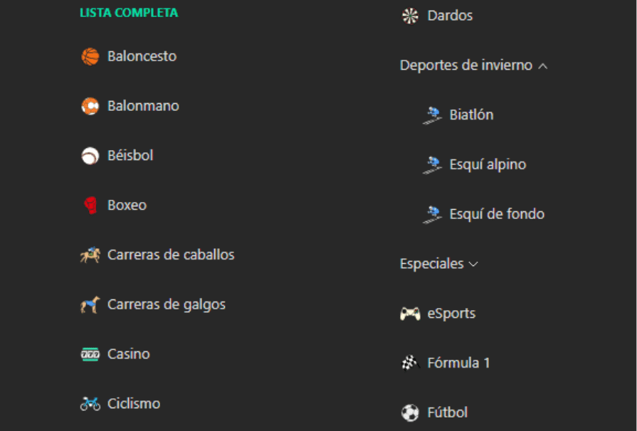Click the slot machine Casino icon
This screenshot has width=637, height=431.
point(90,354)
